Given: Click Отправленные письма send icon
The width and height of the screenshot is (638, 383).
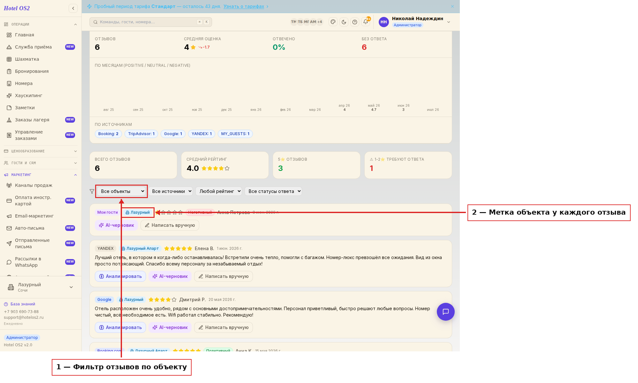Looking at the screenshot, I should [9, 243].
